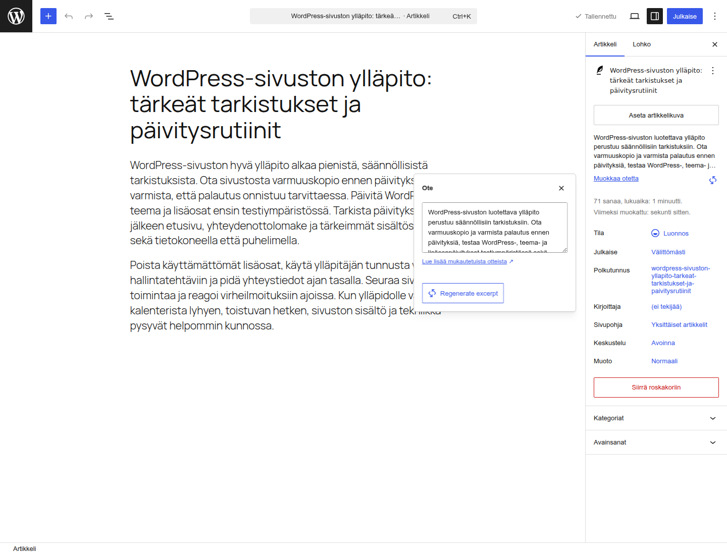Click the Muokkaa otetta link
The height and width of the screenshot is (555, 727).
(x=616, y=179)
